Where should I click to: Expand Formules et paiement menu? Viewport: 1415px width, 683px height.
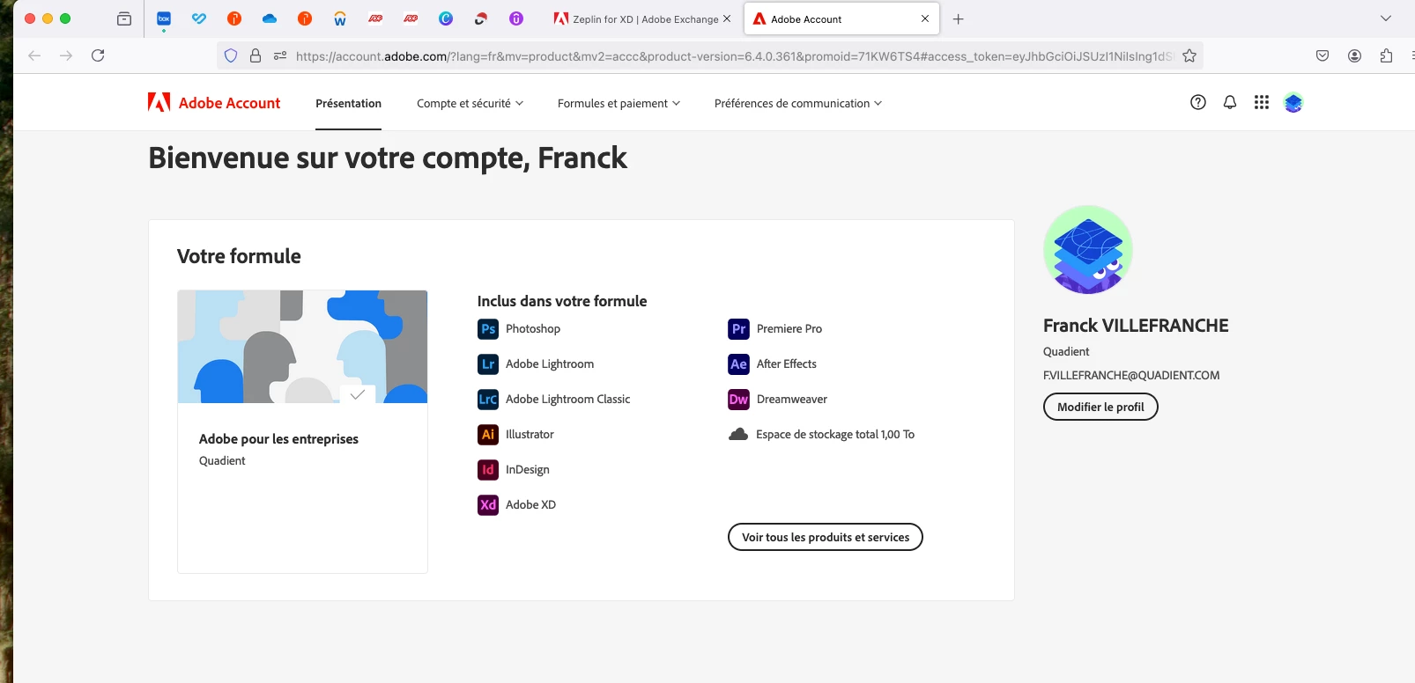619,103
